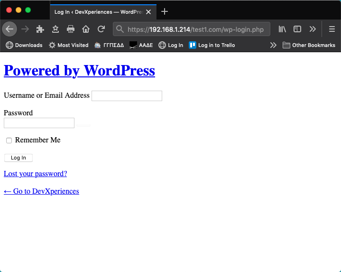This screenshot has width=341, height=272.
Task: Open the extensions puzzle-piece icon
Action: pos(40,29)
